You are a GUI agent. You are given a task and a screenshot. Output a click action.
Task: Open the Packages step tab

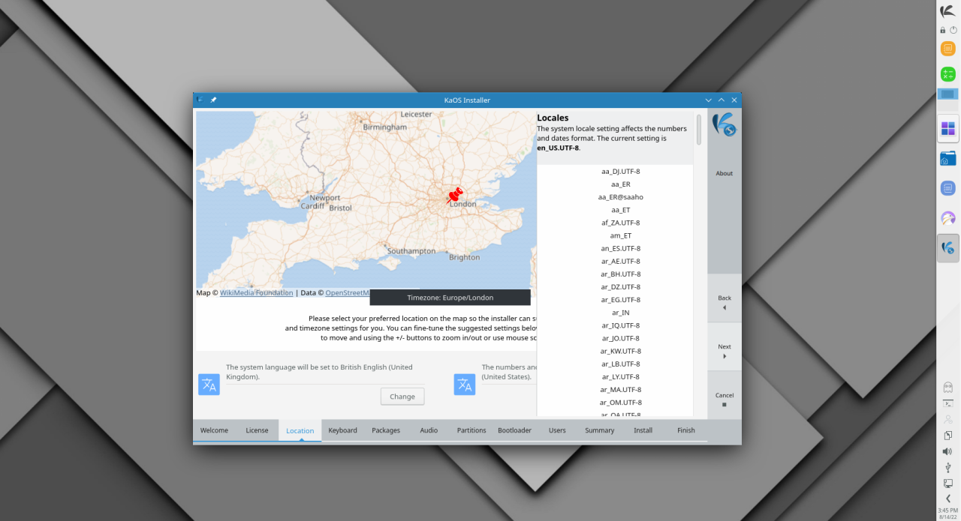(x=386, y=430)
